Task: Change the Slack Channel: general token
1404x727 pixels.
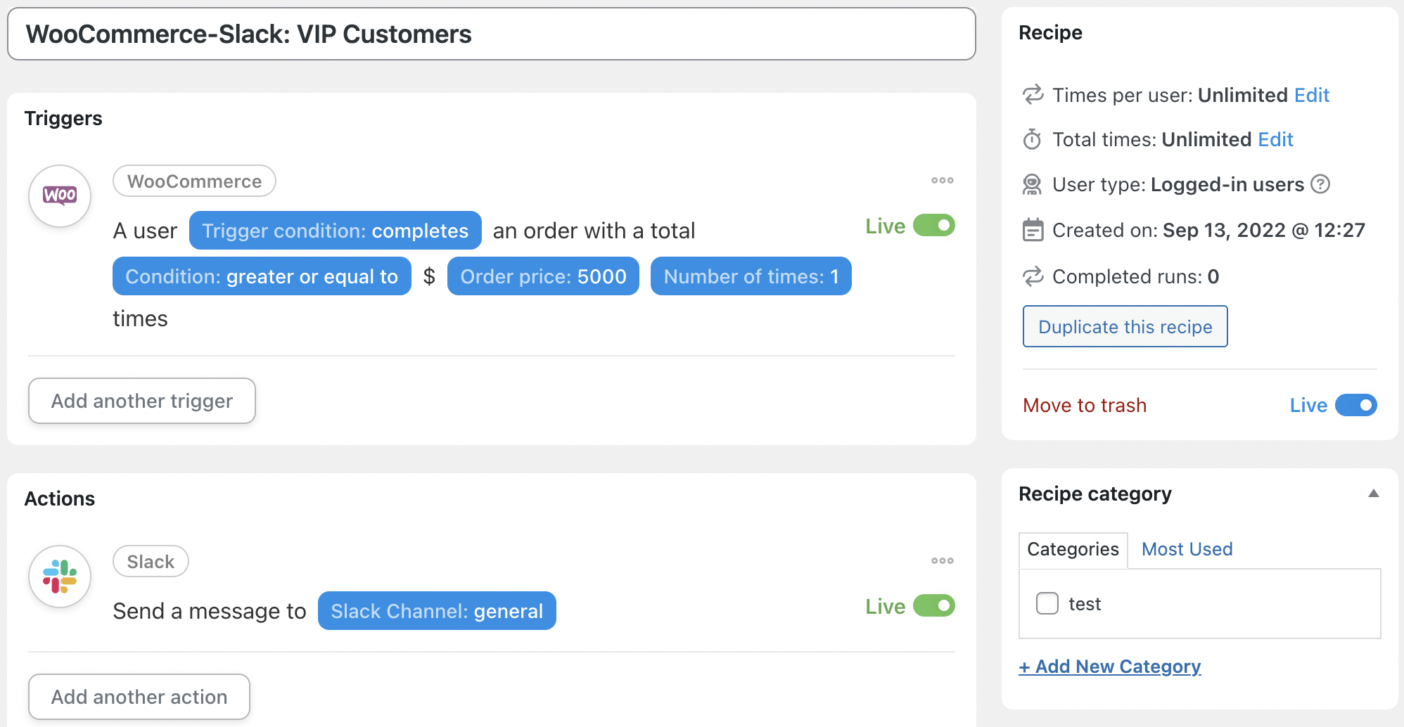Action: pyautogui.click(x=437, y=611)
